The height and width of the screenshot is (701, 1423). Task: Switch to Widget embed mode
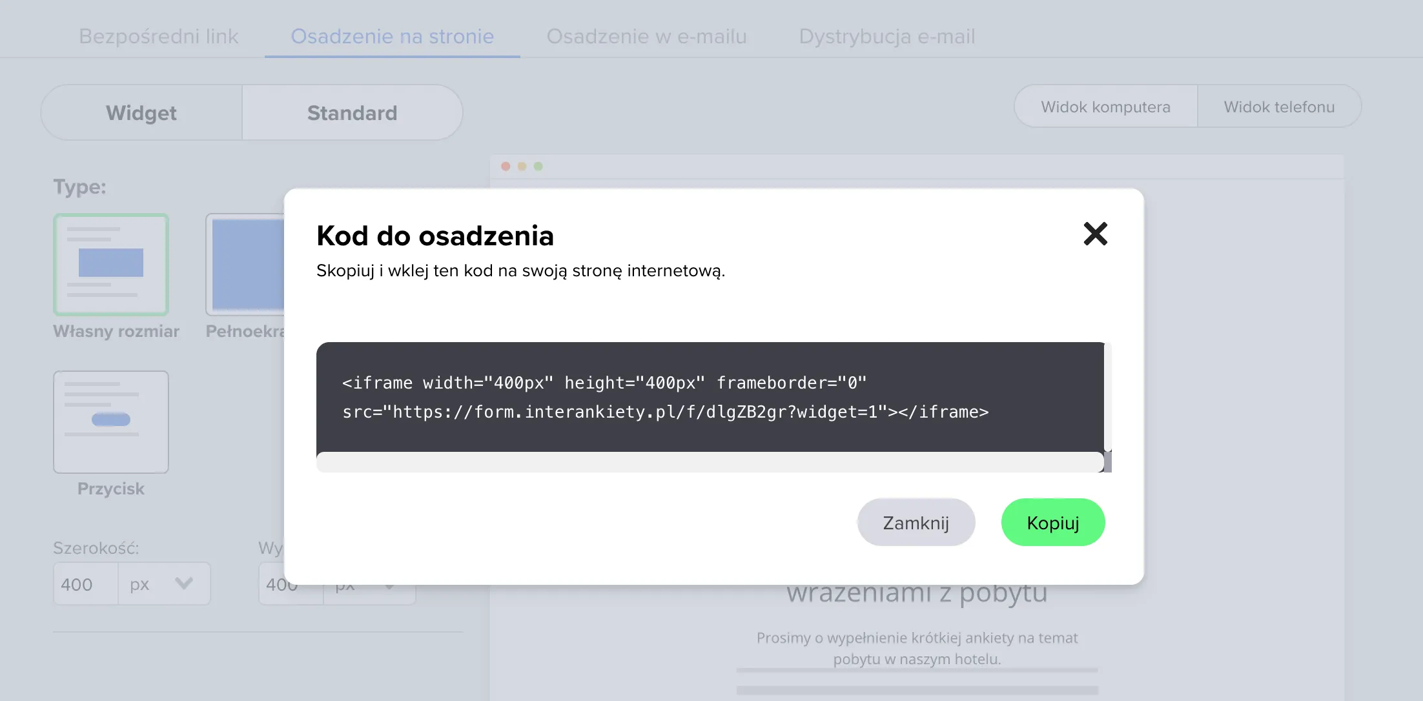[141, 112]
